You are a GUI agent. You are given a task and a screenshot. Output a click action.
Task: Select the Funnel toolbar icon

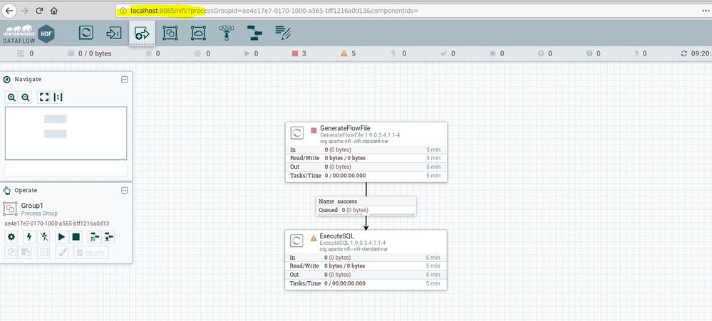click(226, 33)
